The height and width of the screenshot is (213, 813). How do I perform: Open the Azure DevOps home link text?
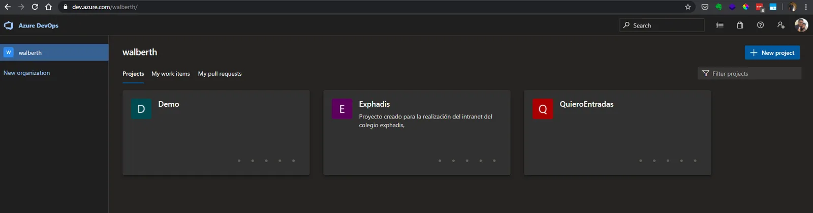click(39, 25)
